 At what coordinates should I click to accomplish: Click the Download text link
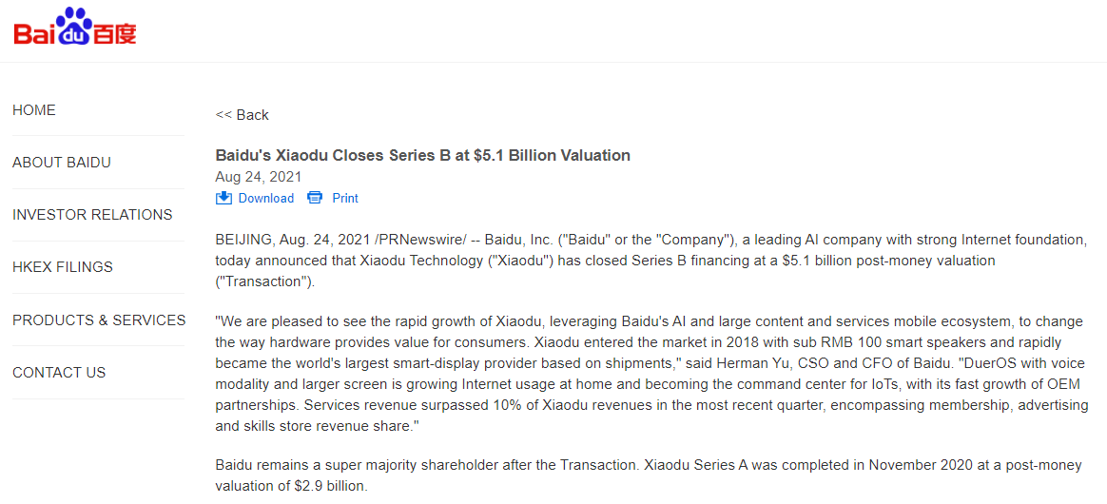tap(265, 198)
